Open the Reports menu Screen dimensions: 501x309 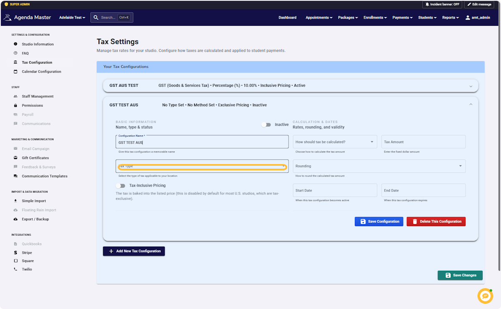click(x=450, y=17)
